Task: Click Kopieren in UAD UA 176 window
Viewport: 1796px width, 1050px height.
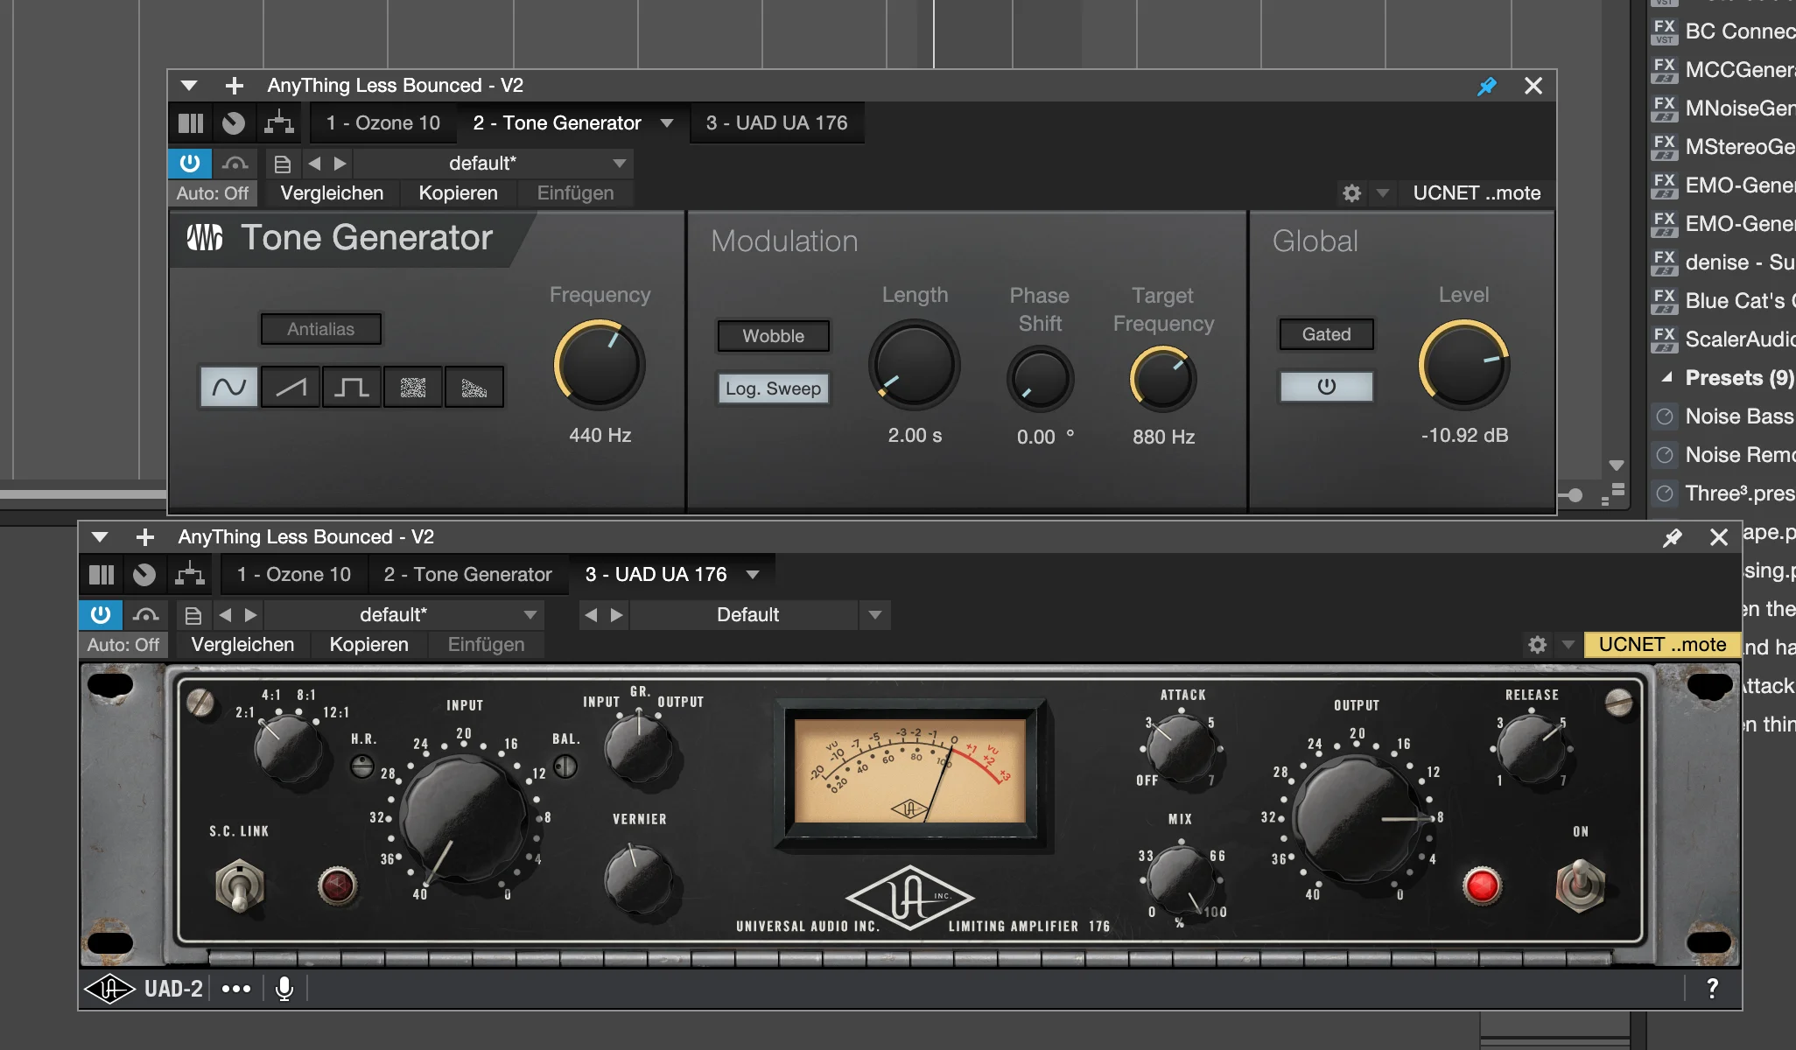Action: [x=368, y=644]
